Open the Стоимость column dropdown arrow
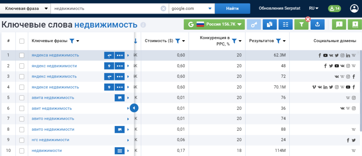362x156 pixels. 183,41
